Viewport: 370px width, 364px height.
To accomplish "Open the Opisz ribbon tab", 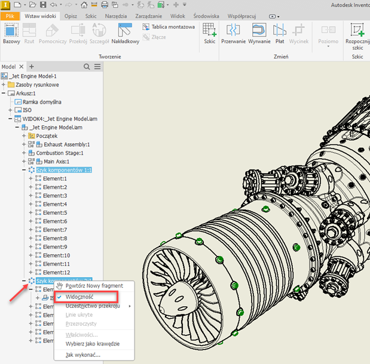I will point(71,16).
